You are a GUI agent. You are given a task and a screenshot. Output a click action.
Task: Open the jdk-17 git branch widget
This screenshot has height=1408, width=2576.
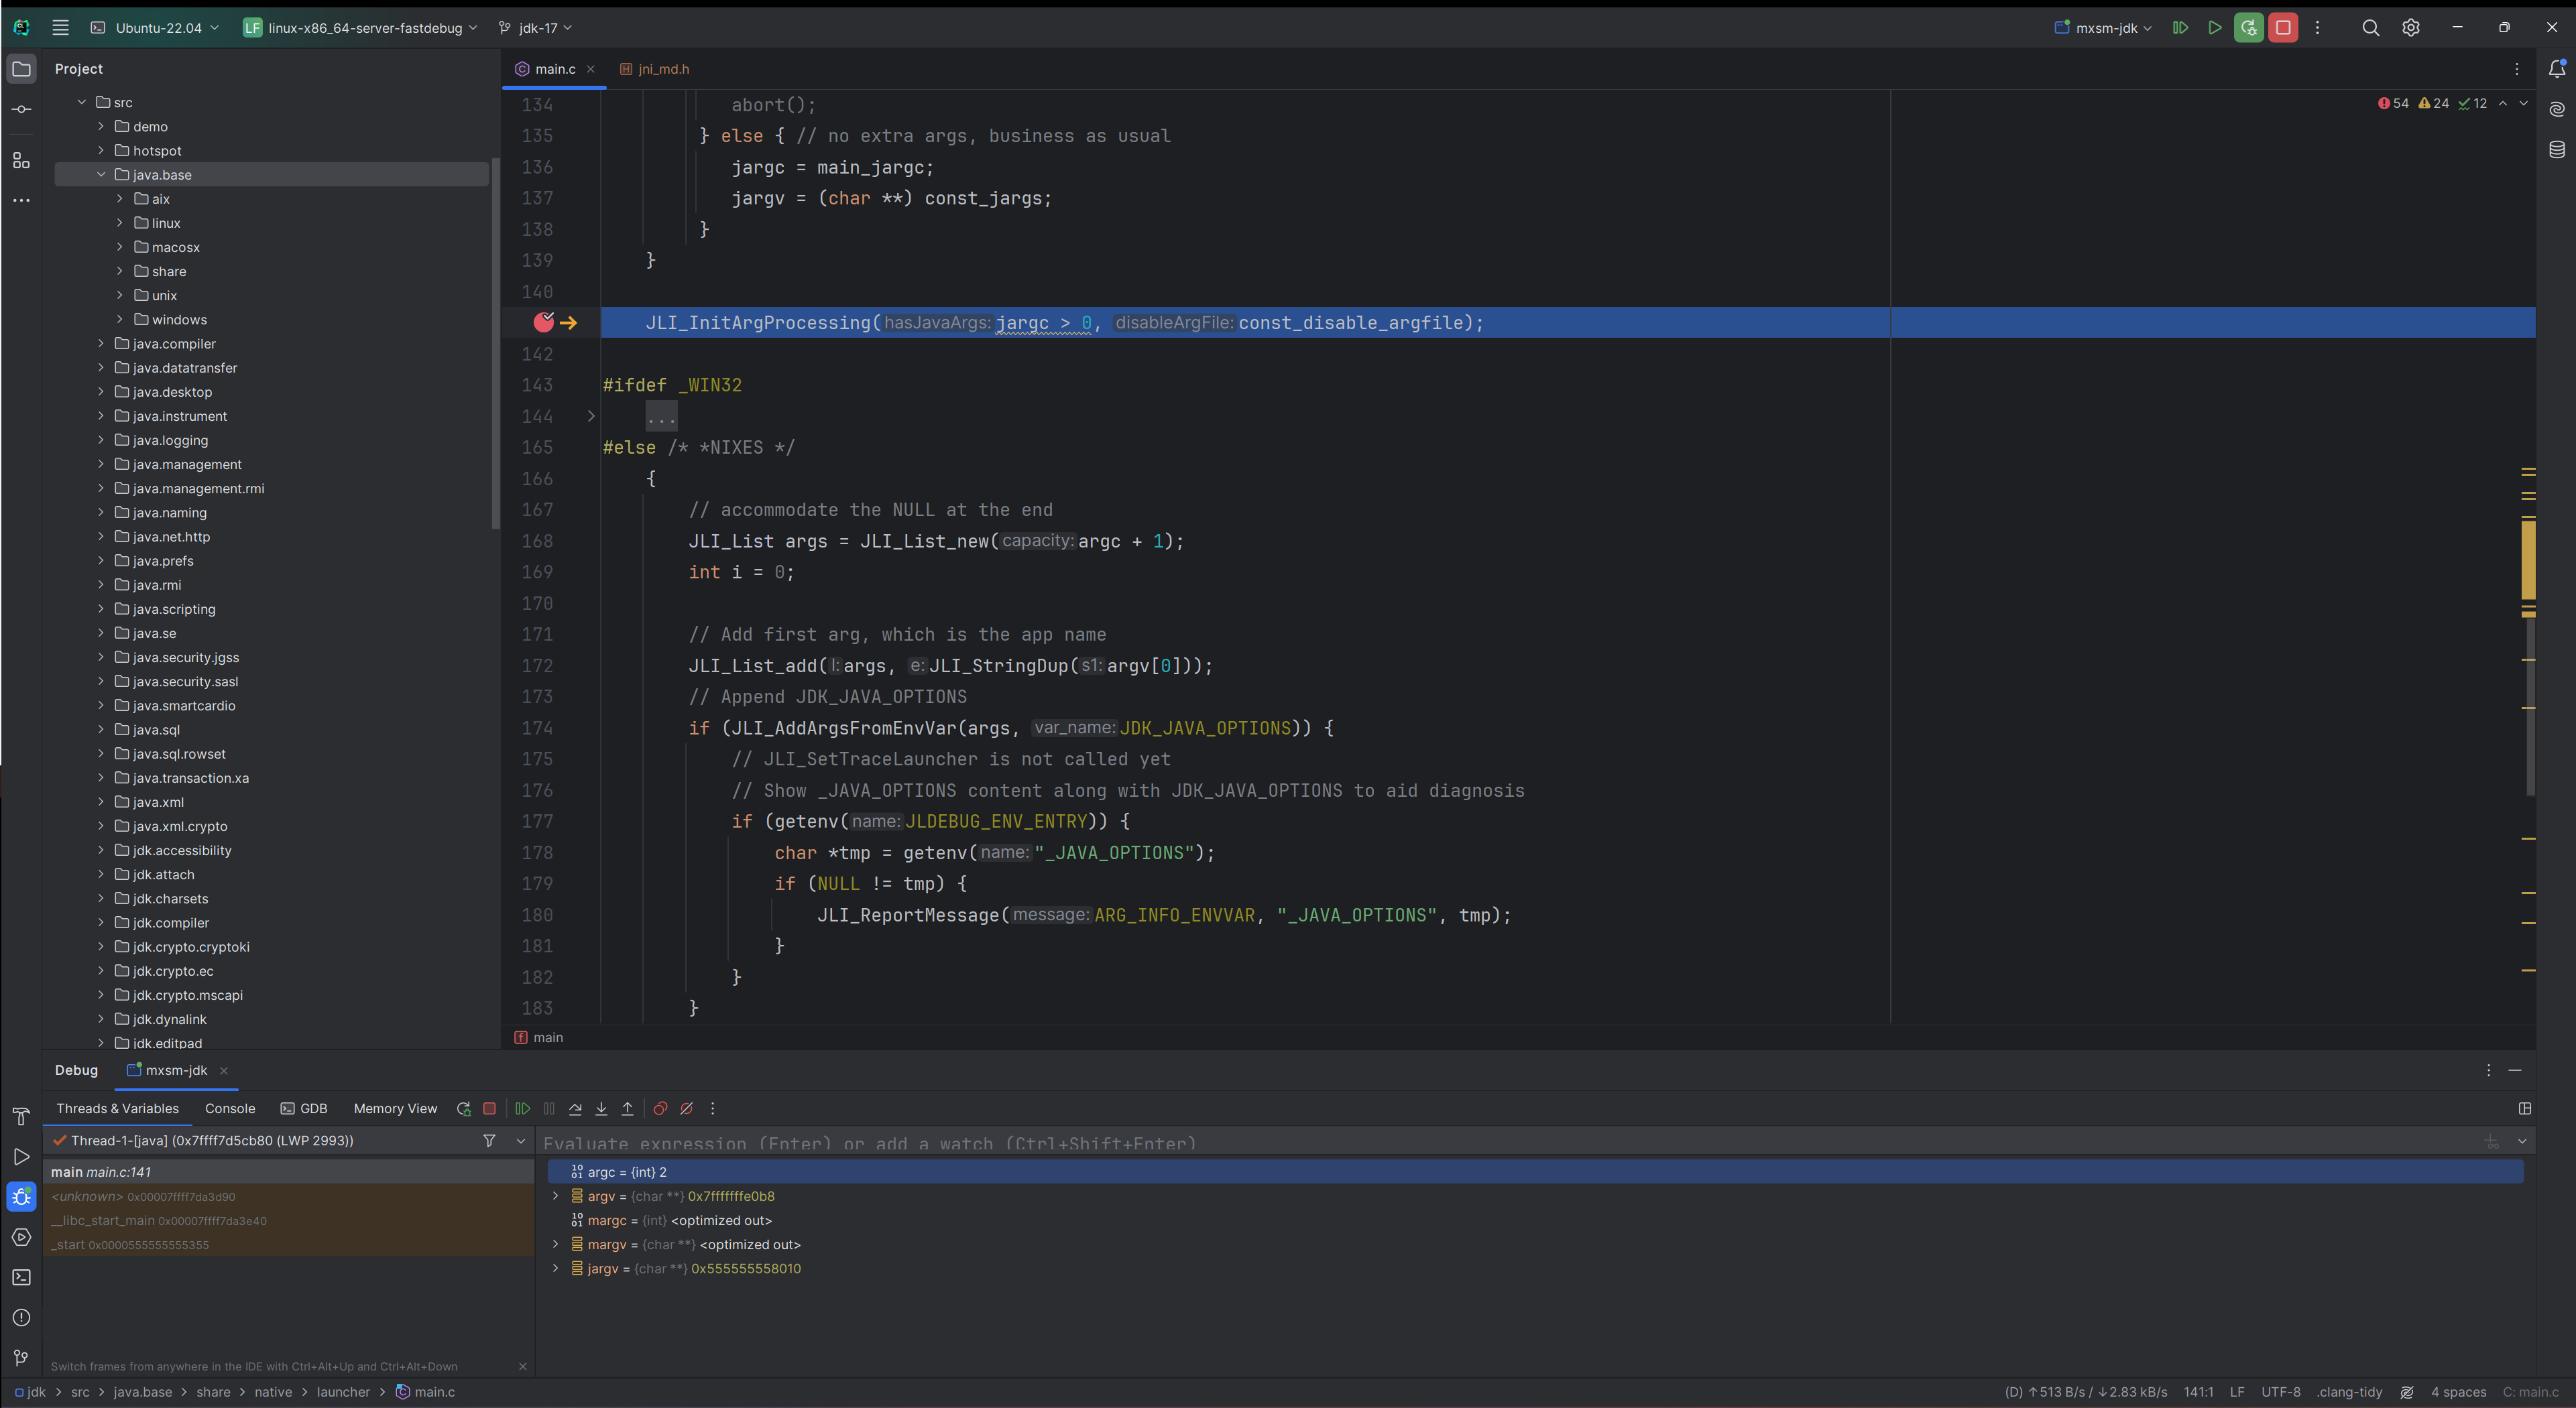pyautogui.click(x=537, y=28)
